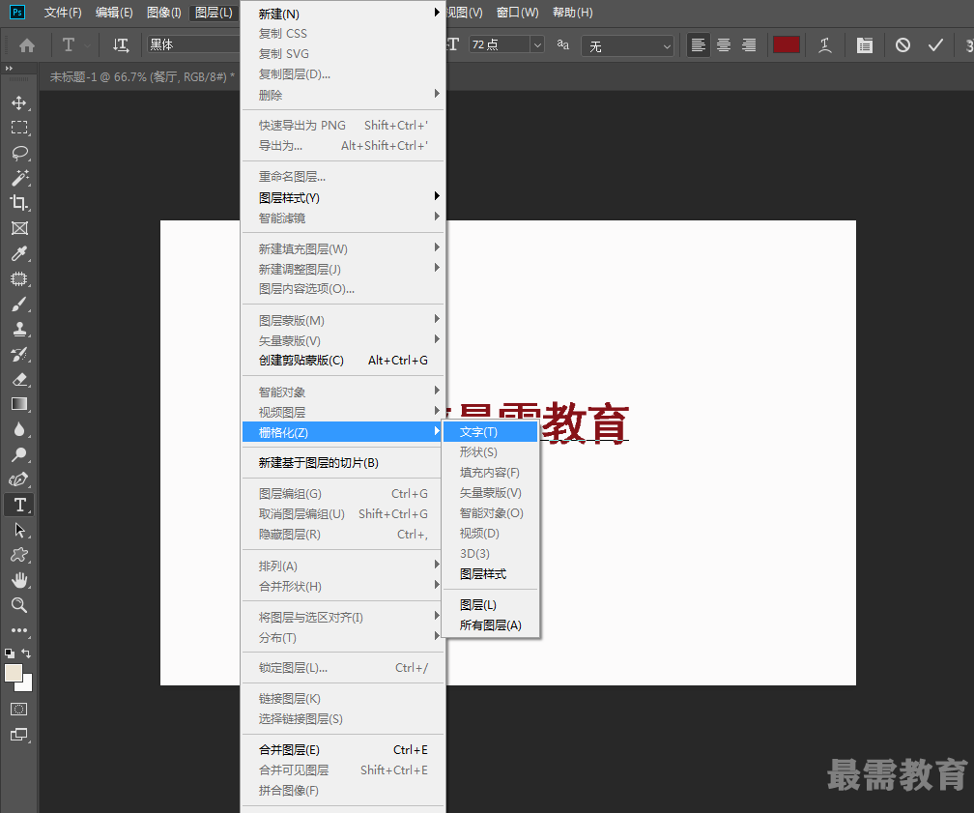974x813 pixels.
Task: Open the anti-aliasing method dropdown
Action: [627, 46]
